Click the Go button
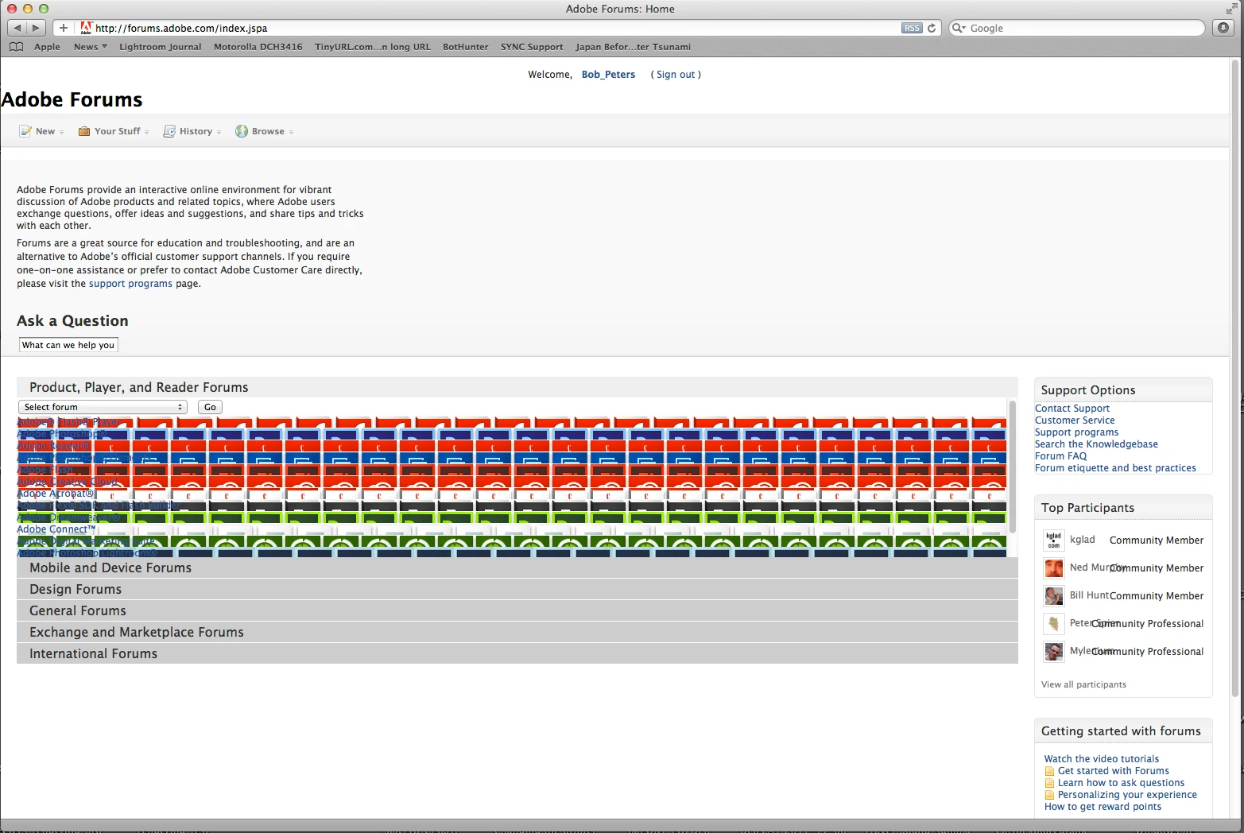Screen dimensions: 1244x833 (210, 407)
